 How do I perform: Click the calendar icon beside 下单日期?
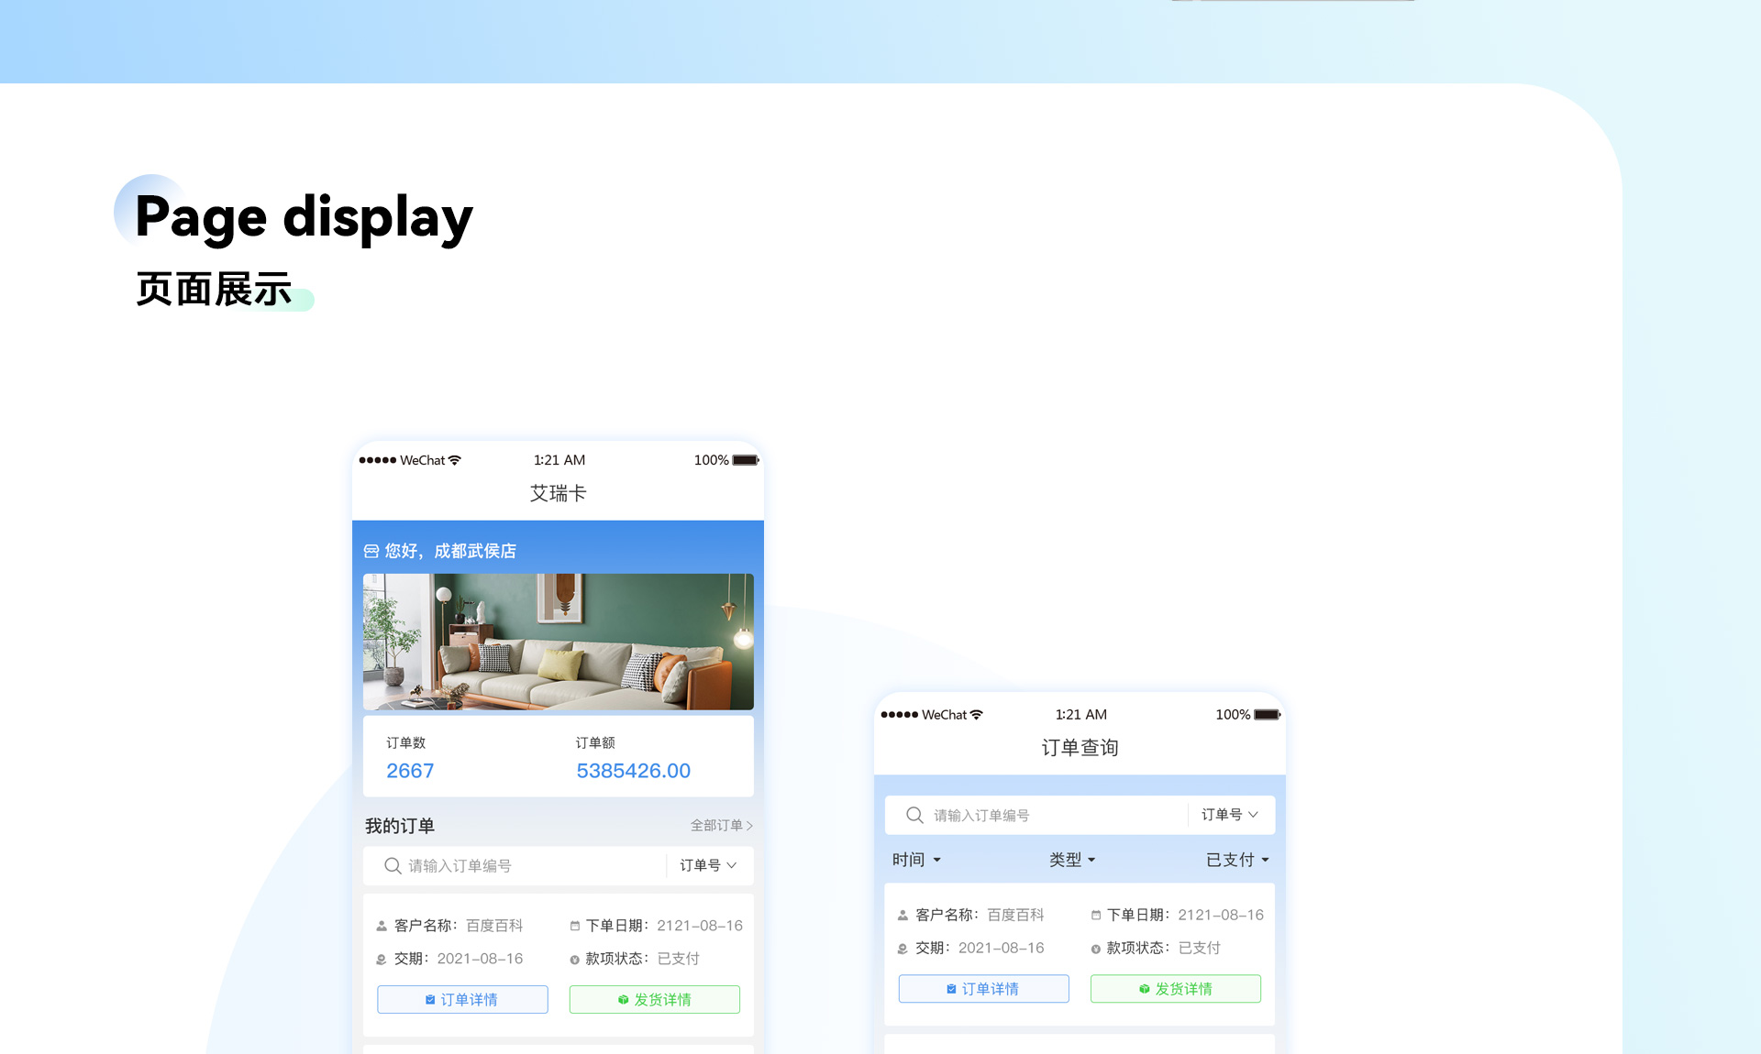[575, 925]
